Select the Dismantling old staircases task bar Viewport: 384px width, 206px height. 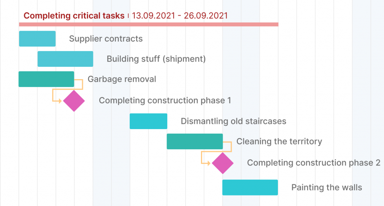pos(148,121)
